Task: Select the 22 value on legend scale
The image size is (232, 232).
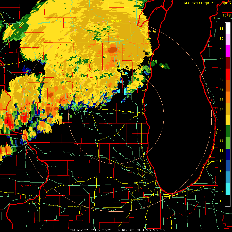Action: 221,140
